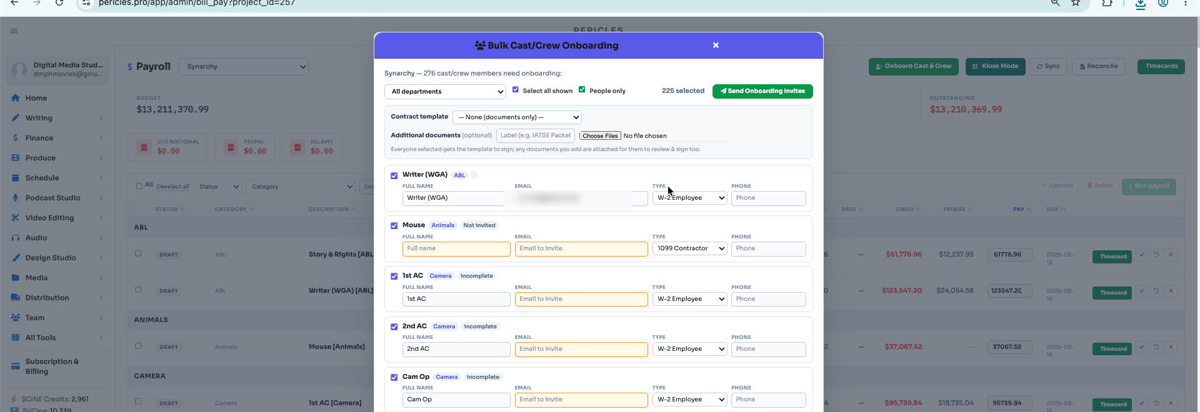Click the Produce film icon
The width and height of the screenshot is (1200, 412).
(15, 158)
